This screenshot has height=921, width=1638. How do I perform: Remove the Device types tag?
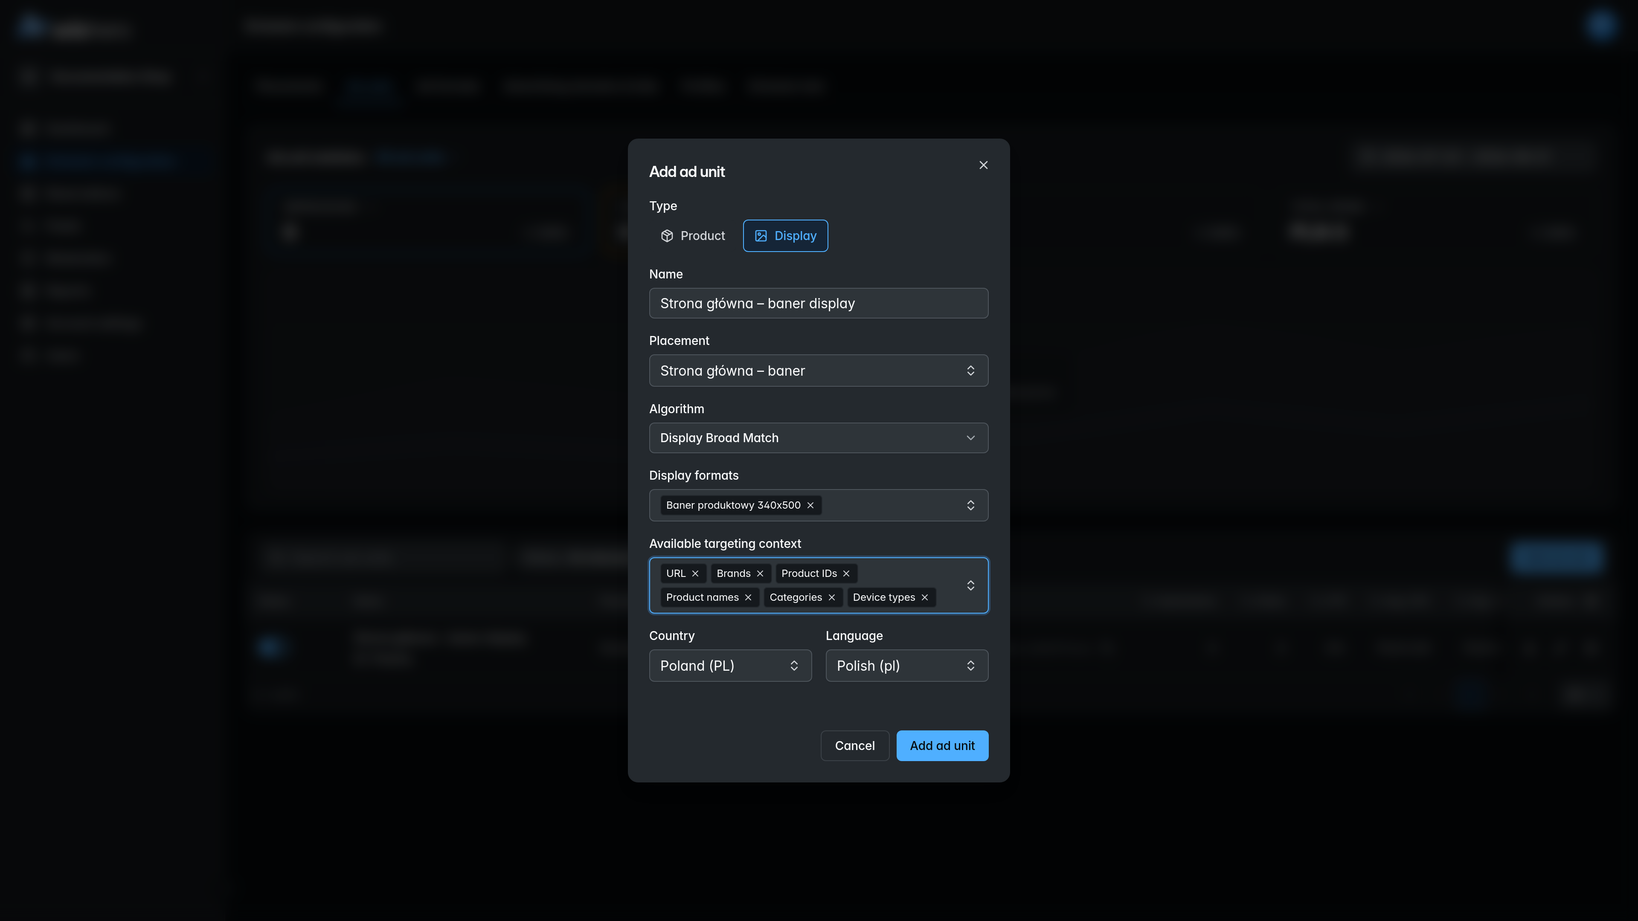tap(924, 597)
